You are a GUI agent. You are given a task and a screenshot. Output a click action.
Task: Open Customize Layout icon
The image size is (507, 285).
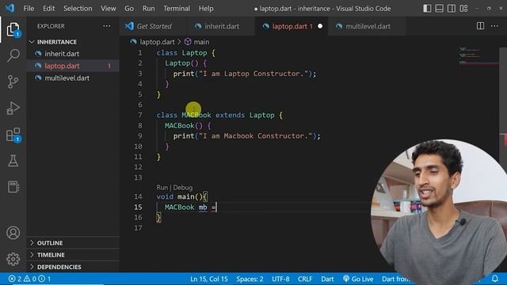click(x=463, y=9)
